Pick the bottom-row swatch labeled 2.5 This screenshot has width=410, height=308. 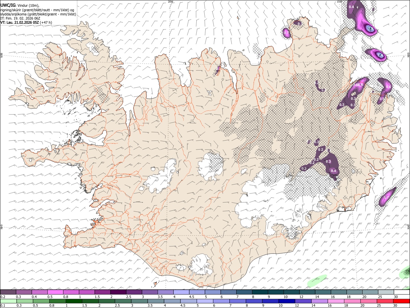pyautogui.click(x=123, y=301)
